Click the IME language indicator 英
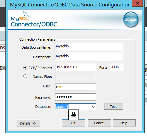Image resolution: width=147 pixels, height=137 pixels. (74, 115)
